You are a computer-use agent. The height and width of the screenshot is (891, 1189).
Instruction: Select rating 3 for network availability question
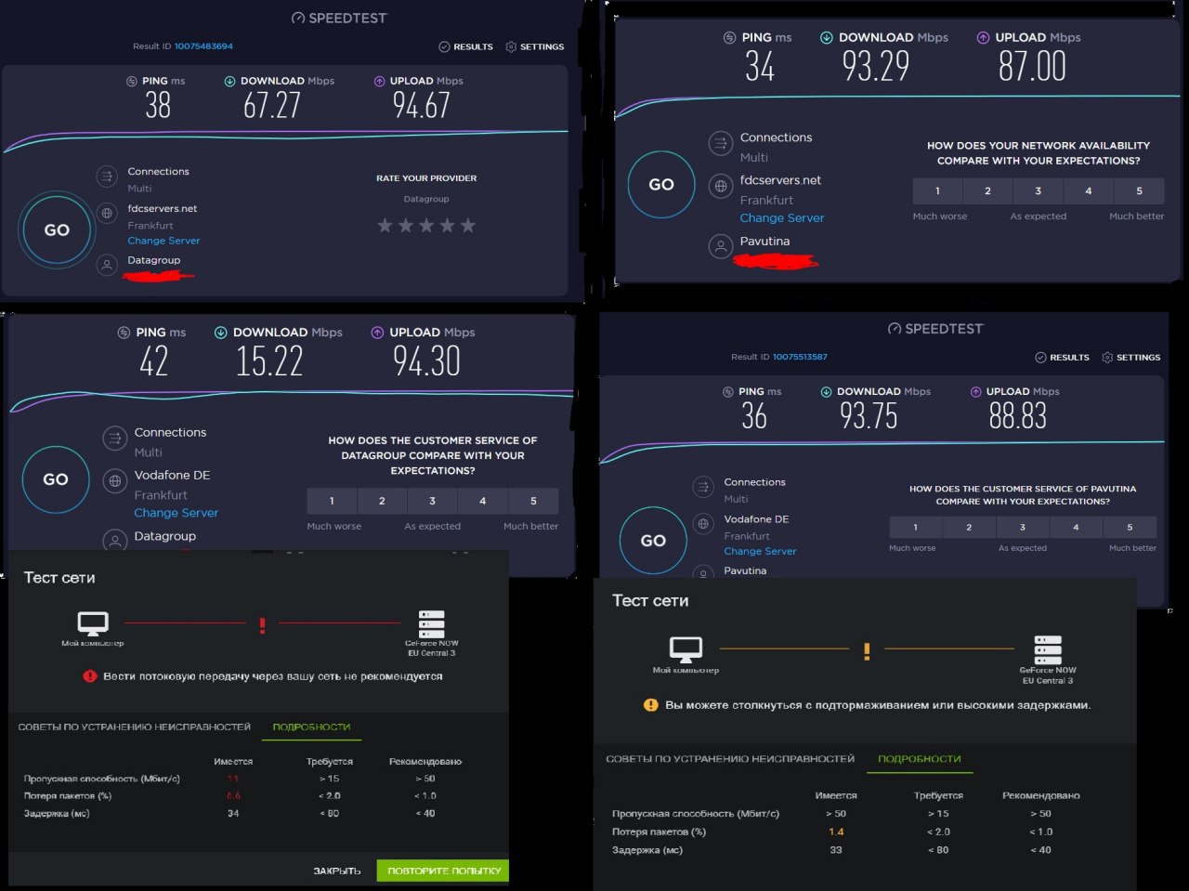(x=1039, y=191)
